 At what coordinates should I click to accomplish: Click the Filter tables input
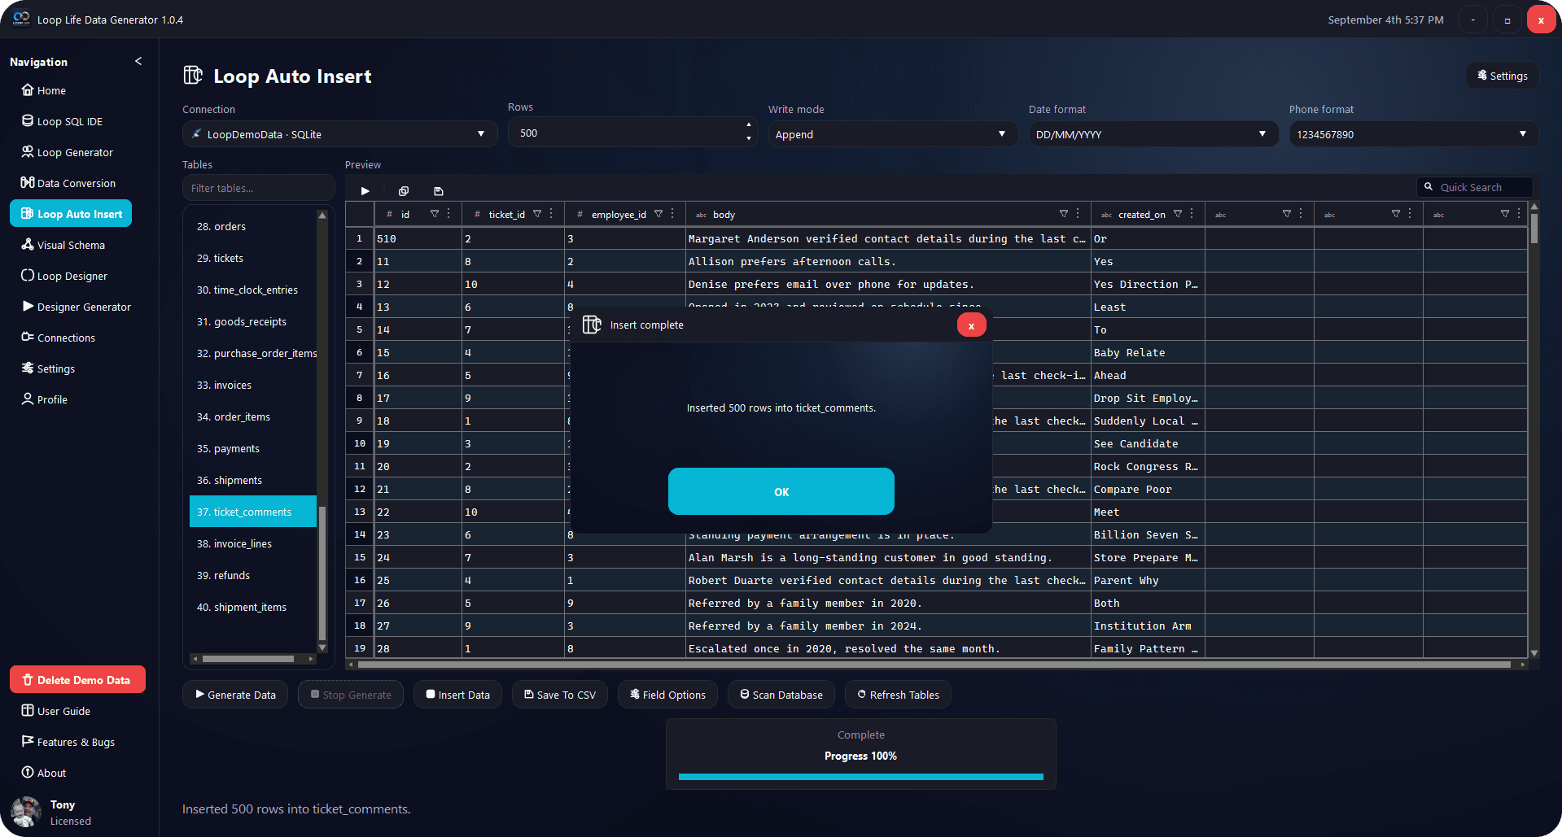[258, 188]
